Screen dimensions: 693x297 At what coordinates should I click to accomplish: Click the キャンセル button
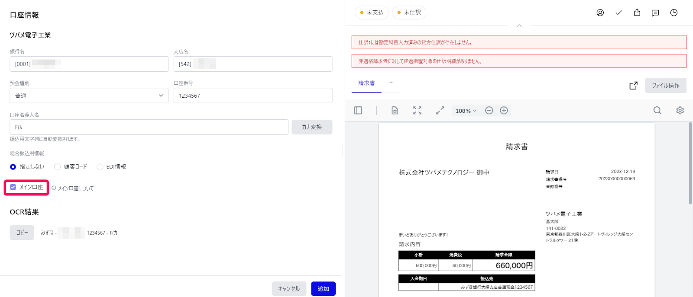coord(289,289)
